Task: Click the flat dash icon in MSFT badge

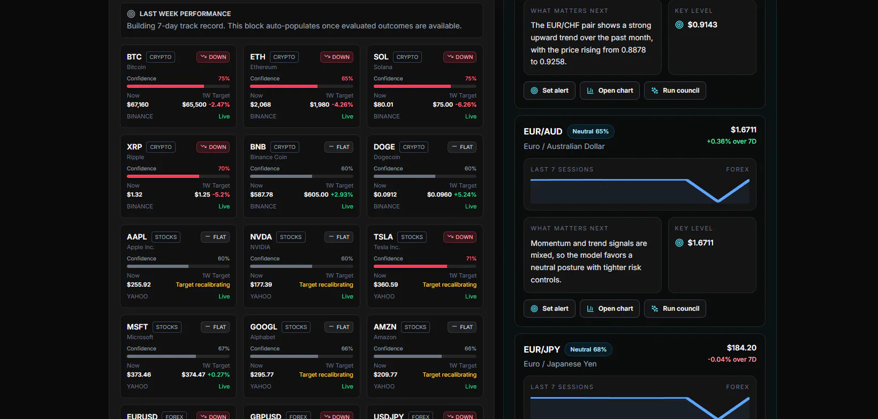Action: point(208,327)
